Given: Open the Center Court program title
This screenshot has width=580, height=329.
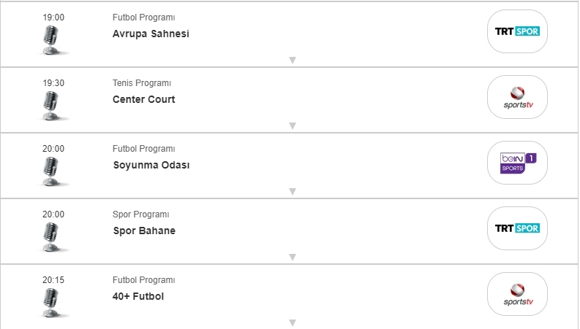Looking at the screenshot, I should (143, 99).
